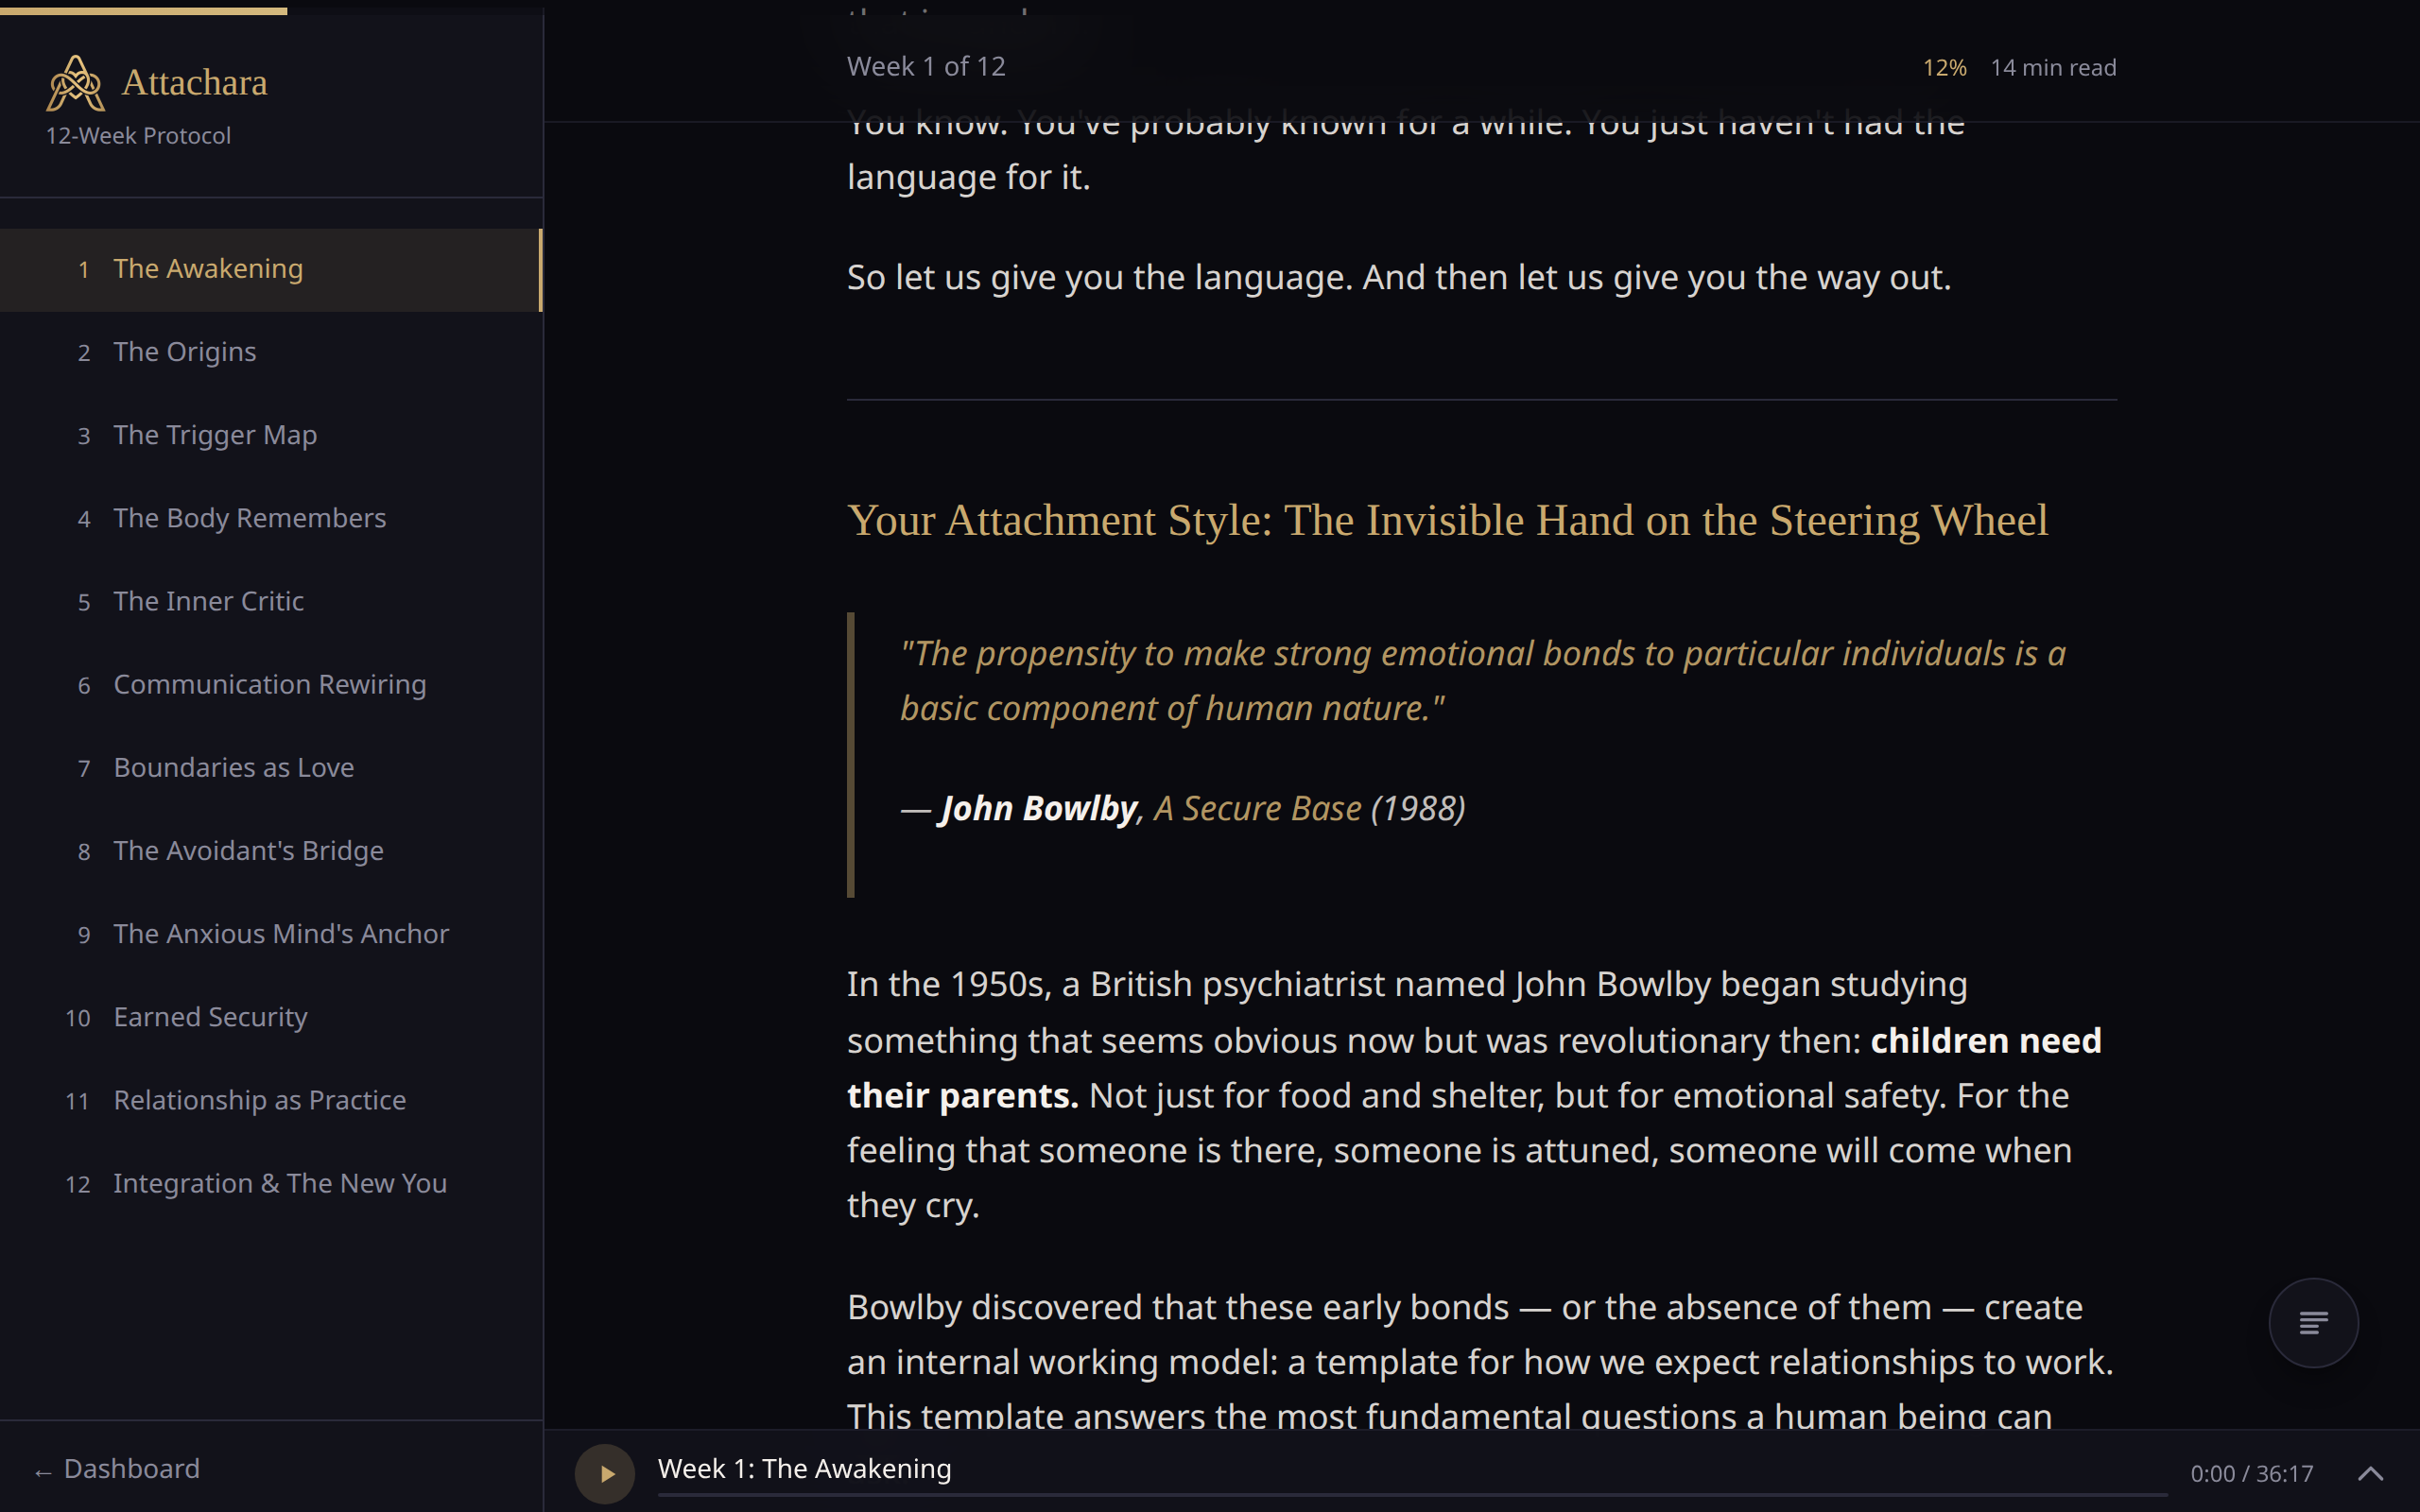Viewport: 2420px width, 1512px height.
Task: Open Relationship as Practice chapter
Action: click(259, 1100)
